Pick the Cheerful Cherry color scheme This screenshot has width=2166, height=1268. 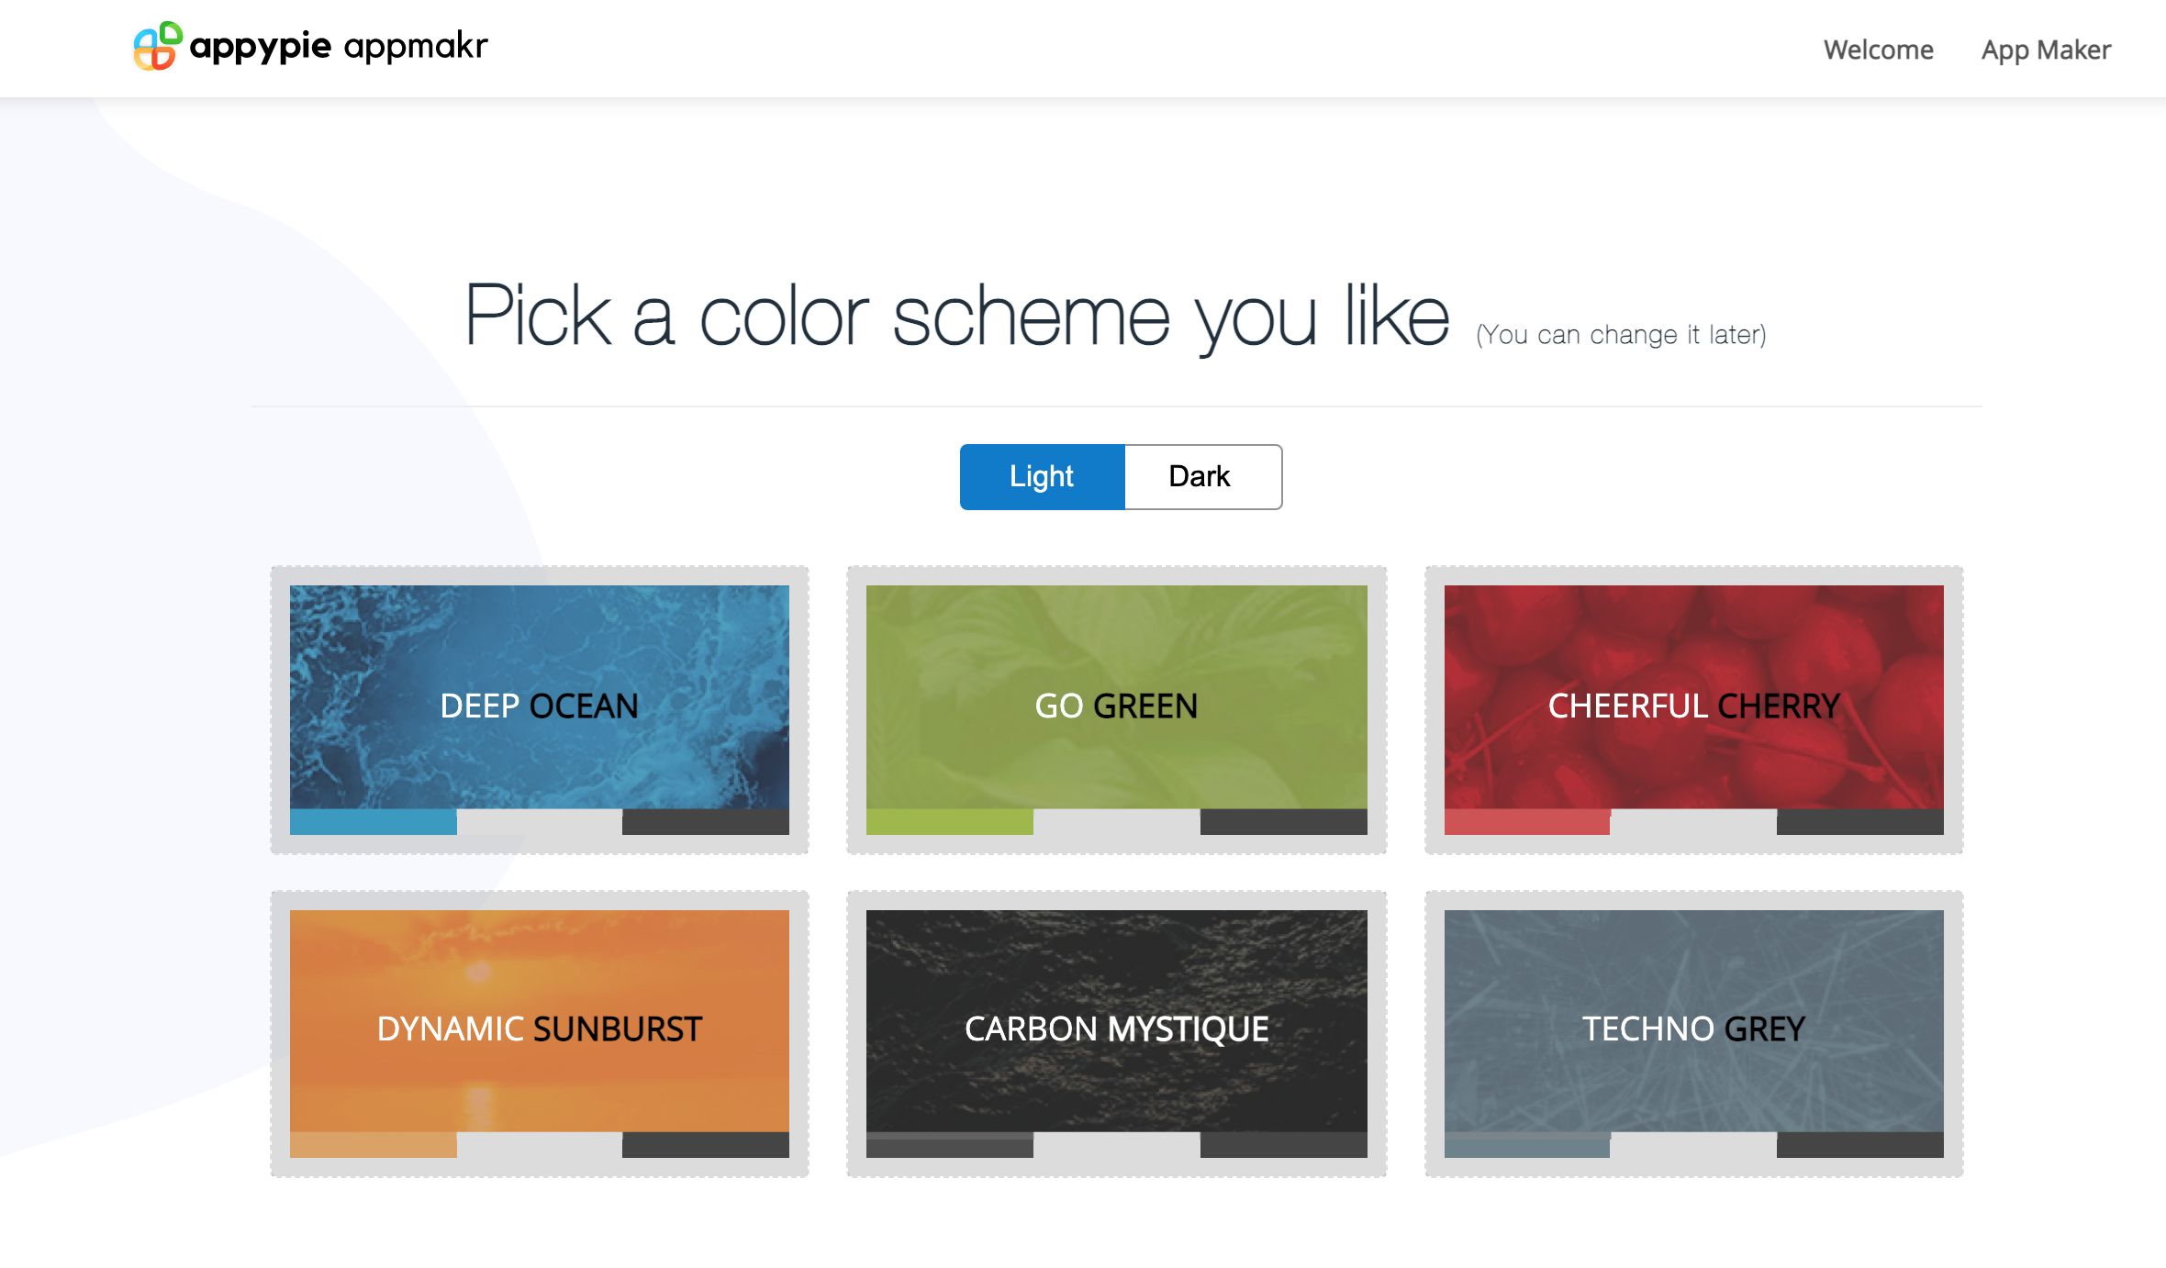click(x=1693, y=697)
